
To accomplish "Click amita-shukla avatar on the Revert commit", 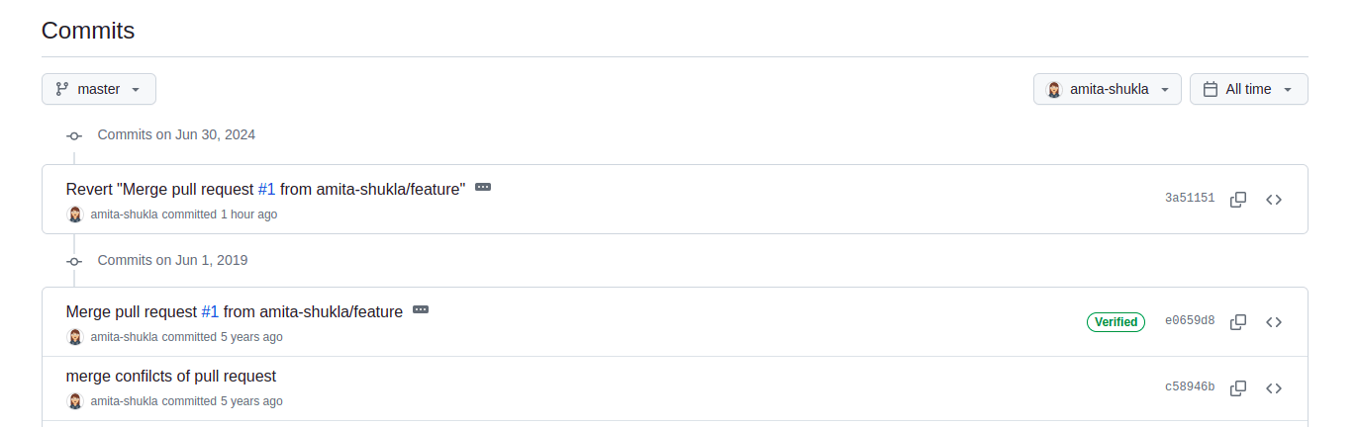I will [x=75, y=214].
